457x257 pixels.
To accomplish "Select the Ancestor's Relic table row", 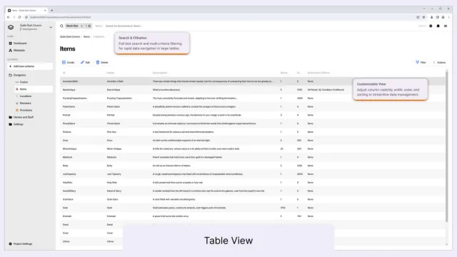I will [x=252, y=81].
